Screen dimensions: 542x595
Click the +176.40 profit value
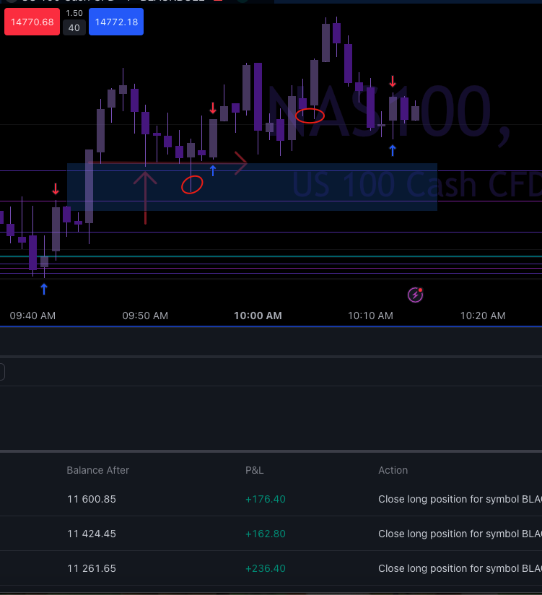click(266, 499)
